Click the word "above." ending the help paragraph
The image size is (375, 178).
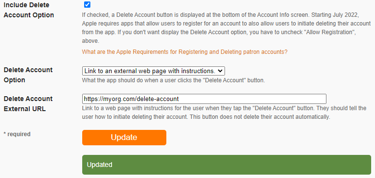coord(91,41)
